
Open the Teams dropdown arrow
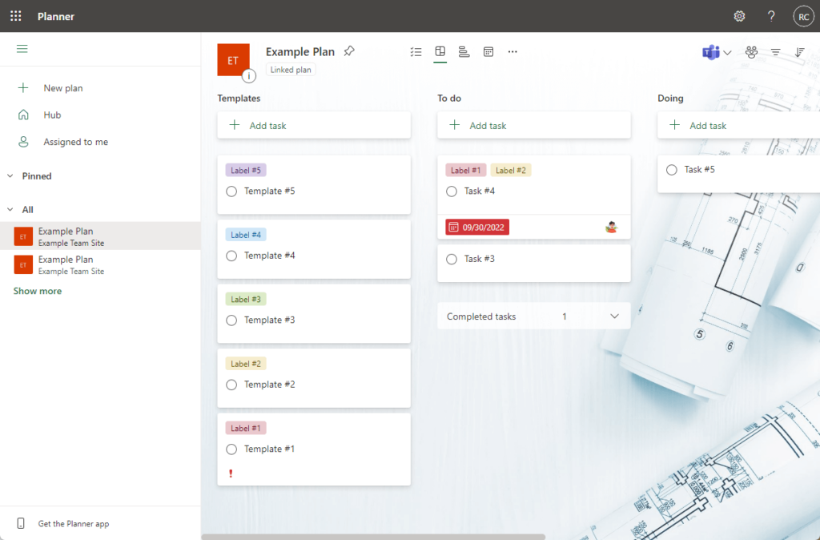(x=727, y=52)
